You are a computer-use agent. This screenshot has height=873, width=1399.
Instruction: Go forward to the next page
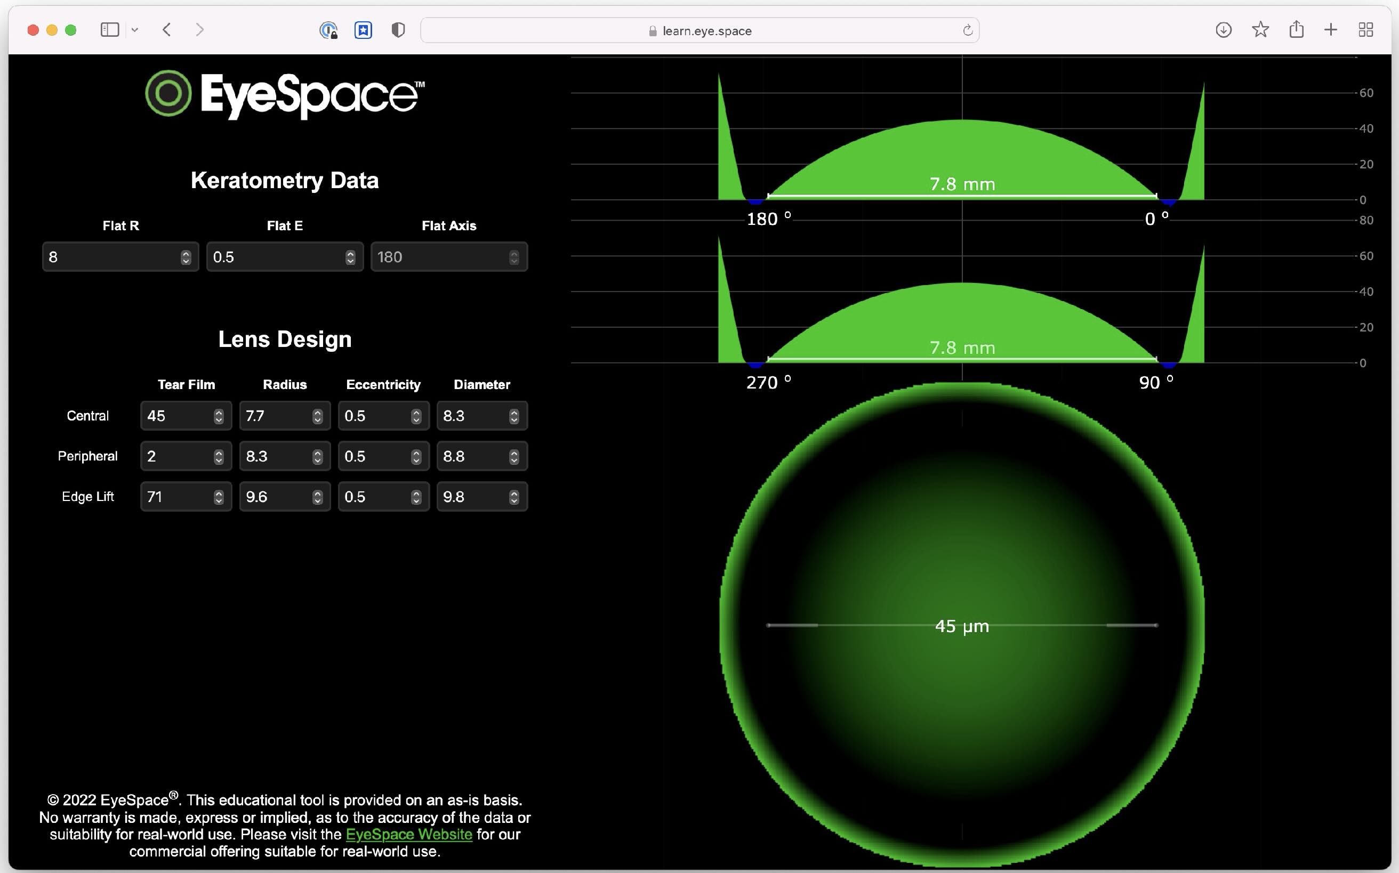coord(200,29)
